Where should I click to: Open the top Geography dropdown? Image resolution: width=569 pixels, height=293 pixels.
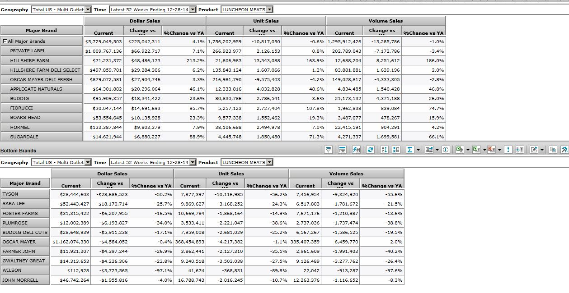(88, 9)
